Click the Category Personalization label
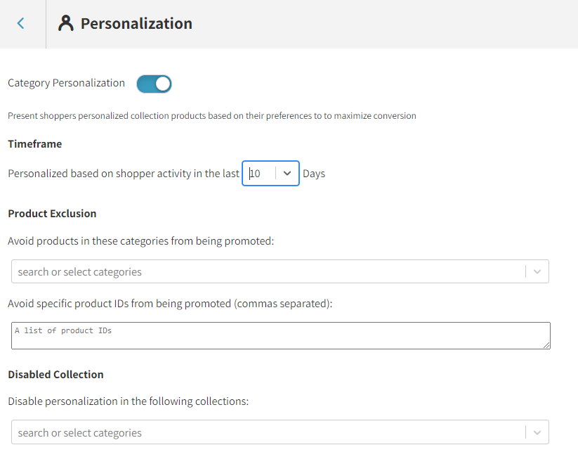Screen dimensions: 578x471 (x=66, y=83)
